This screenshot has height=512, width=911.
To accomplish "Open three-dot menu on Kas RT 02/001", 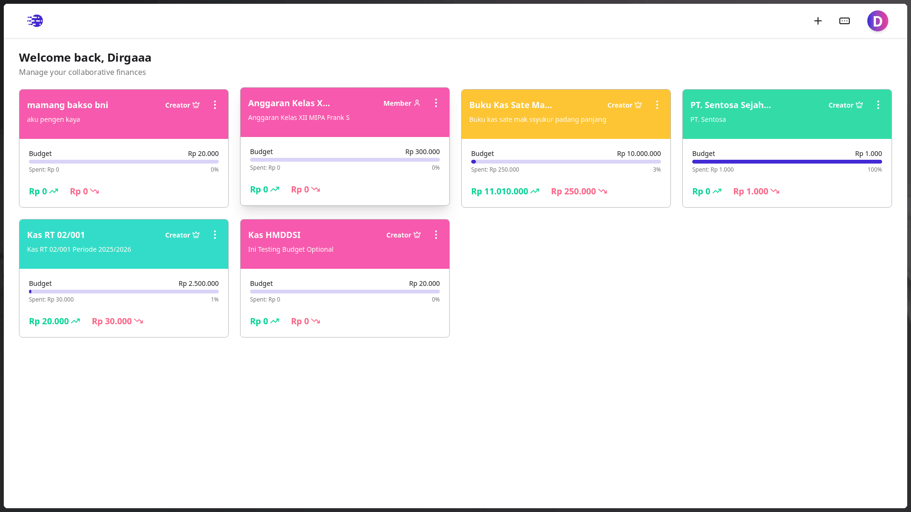I will [x=215, y=235].
